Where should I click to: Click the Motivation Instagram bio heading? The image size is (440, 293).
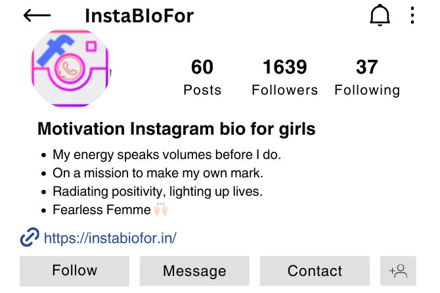(177, 129)
